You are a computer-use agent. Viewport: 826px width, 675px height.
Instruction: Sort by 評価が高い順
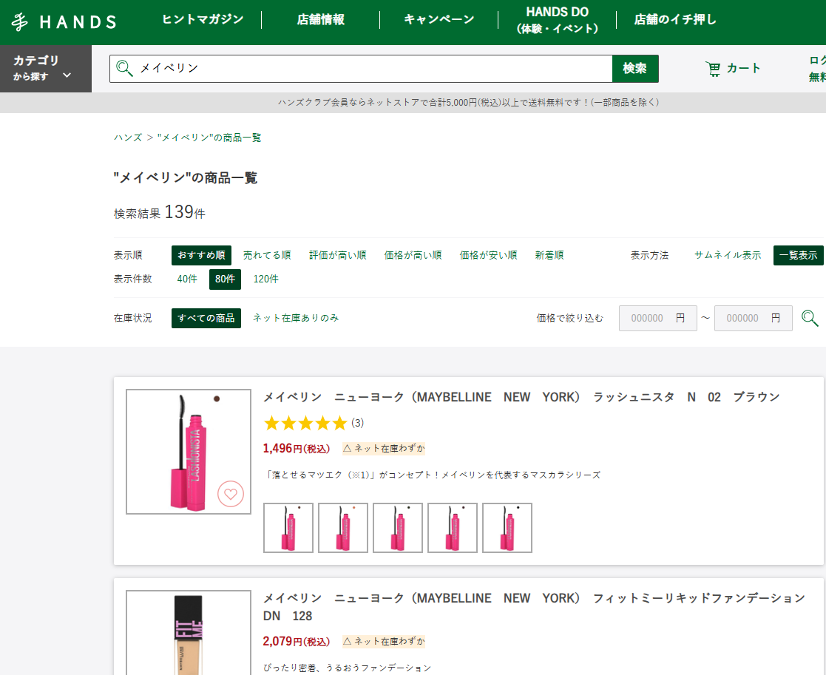point(338,255)
